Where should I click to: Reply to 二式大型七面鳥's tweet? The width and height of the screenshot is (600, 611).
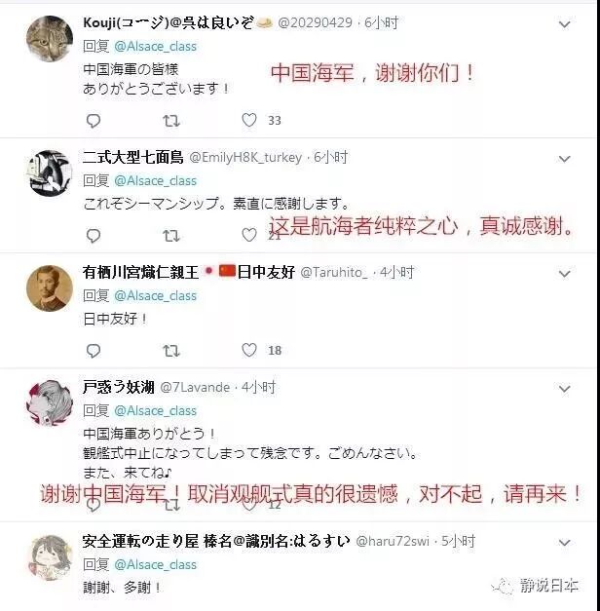[94, 236]
